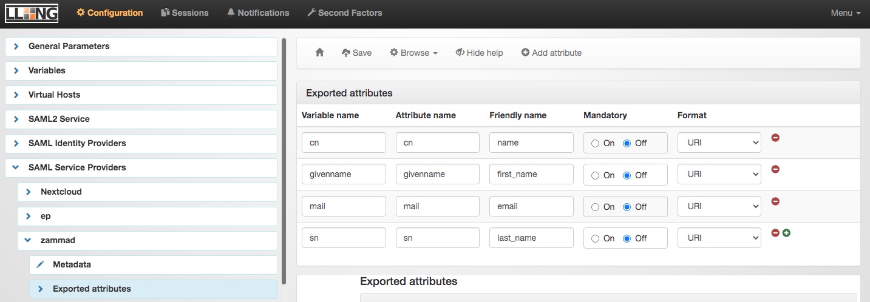Enable Mandatory On for sn
The image size is (870, 302).
click(595, 238)
